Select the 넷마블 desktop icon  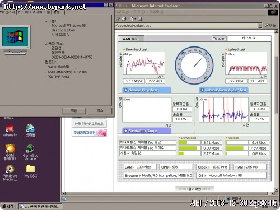click(x=30, y=130)
